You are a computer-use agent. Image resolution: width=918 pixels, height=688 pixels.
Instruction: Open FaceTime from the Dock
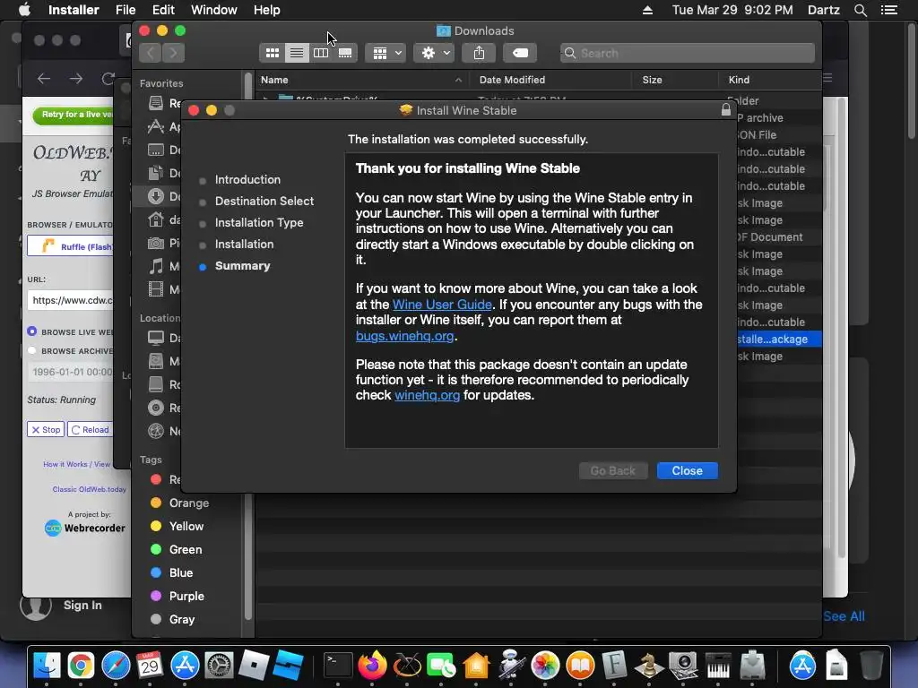(441, 666)
